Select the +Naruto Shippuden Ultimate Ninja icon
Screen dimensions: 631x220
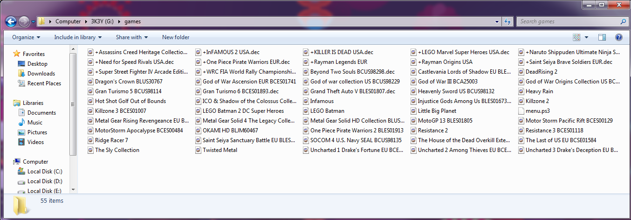[x=521, y=52]
